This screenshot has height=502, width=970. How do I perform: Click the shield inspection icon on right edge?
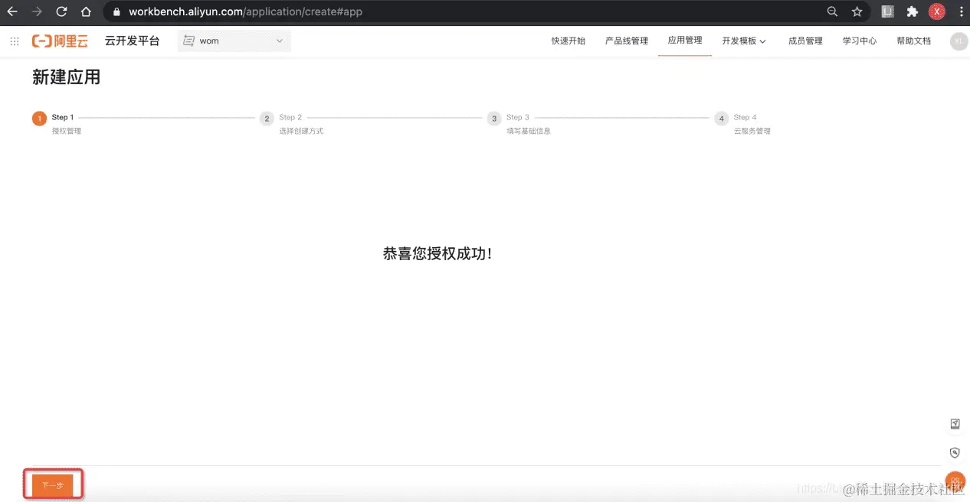[955, 452]
